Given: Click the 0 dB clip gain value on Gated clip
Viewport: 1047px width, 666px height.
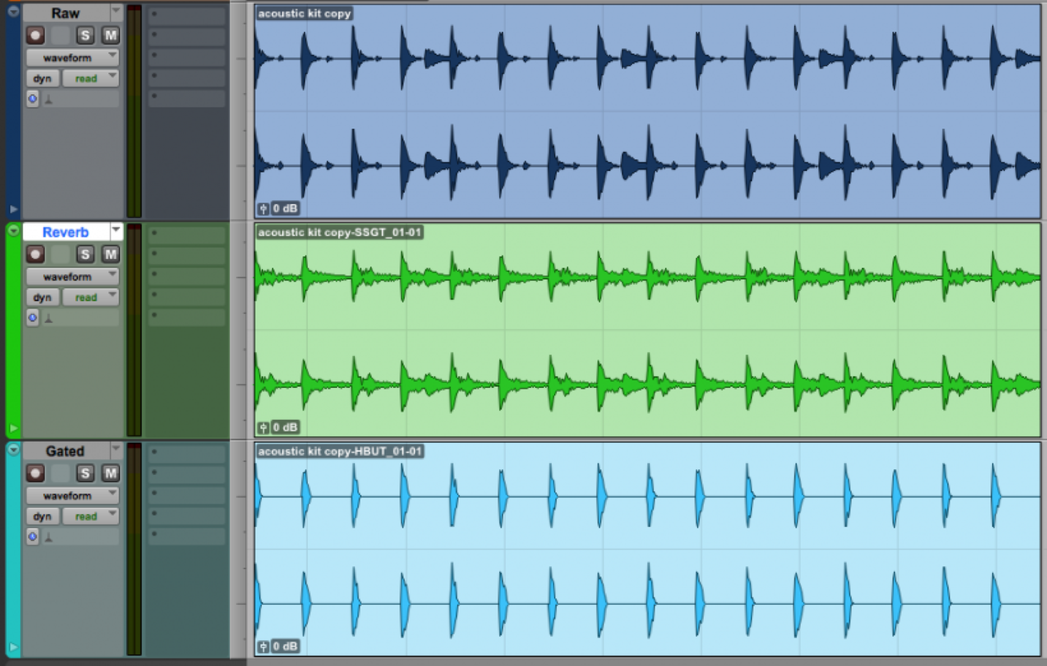Looking at the screenshot, I should pos(285,646).
